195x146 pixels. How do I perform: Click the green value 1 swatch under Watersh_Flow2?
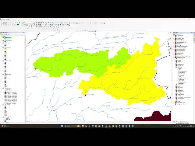point(5,49)
